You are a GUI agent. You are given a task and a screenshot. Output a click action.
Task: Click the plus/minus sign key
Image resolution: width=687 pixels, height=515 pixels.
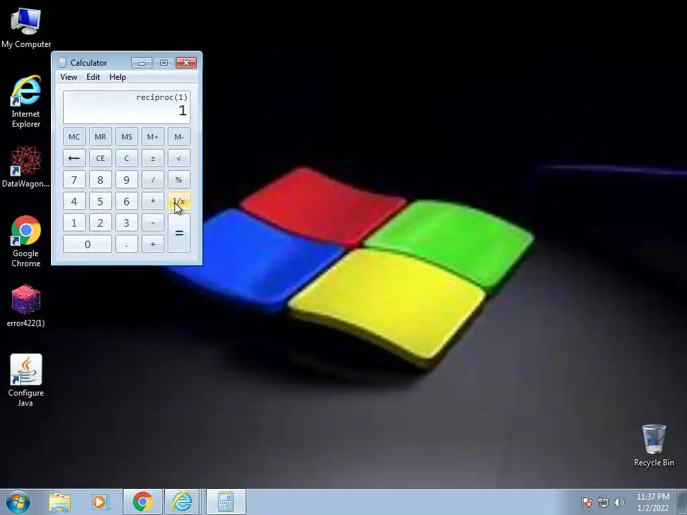pos(152,158)
